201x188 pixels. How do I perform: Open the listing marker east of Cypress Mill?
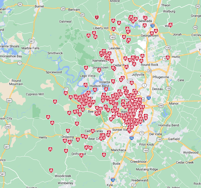tap(55, 102)
